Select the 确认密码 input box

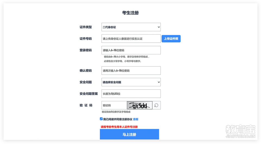click(131, 71)
